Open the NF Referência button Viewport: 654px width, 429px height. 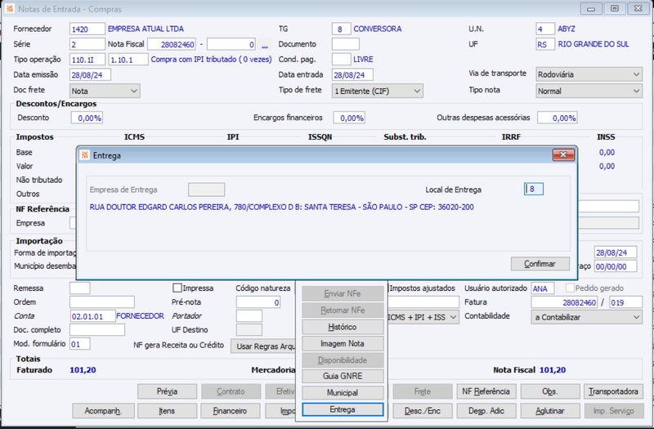tap(486, 391)
